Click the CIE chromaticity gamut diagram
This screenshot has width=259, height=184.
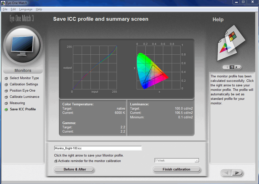click(158, 68)
